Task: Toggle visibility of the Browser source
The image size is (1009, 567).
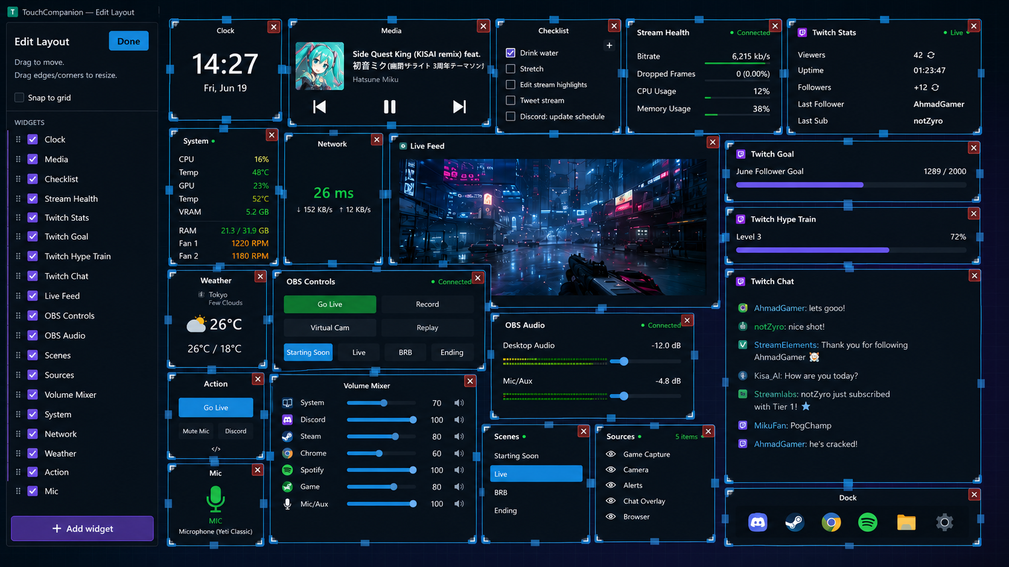Action: click(x=611, y=517)
